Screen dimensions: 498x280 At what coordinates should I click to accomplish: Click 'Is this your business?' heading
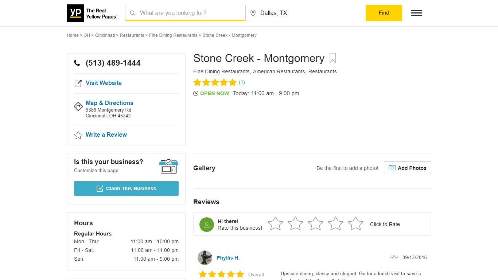[x=109, y=162]
